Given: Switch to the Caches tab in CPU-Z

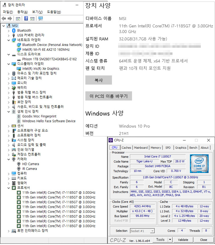Looking at the screenshot, I should (126, 148).
